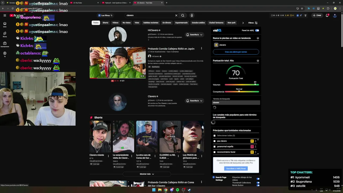Click the blue vidIQ icon in header

click(297, 15)
